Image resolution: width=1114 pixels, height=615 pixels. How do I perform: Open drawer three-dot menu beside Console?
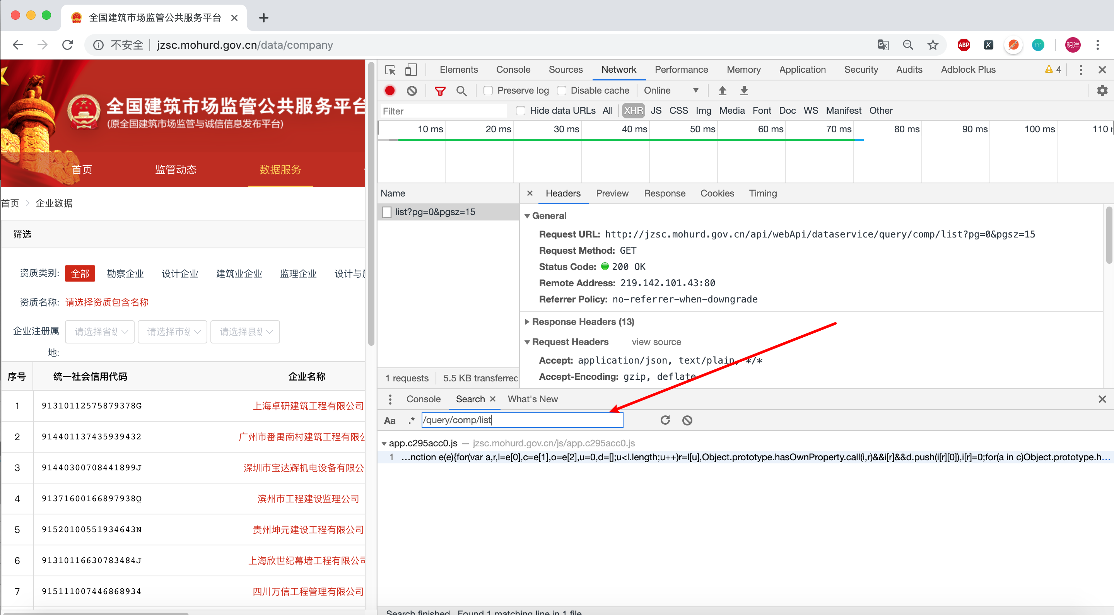[x=390, y=399]
